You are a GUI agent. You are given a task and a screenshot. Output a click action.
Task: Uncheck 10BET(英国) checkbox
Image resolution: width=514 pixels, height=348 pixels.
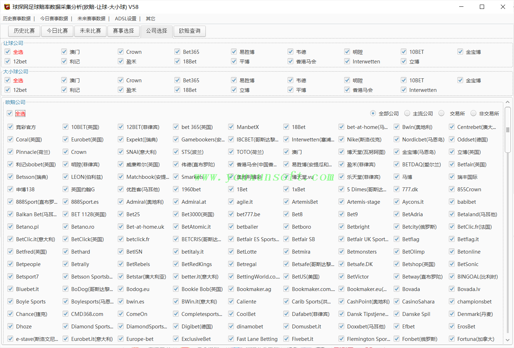pyautogui.click(x=65, y=127)
